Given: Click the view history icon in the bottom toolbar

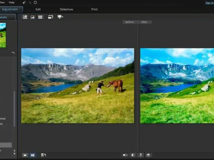Looking at the screenshot, I should coord(43,155).
